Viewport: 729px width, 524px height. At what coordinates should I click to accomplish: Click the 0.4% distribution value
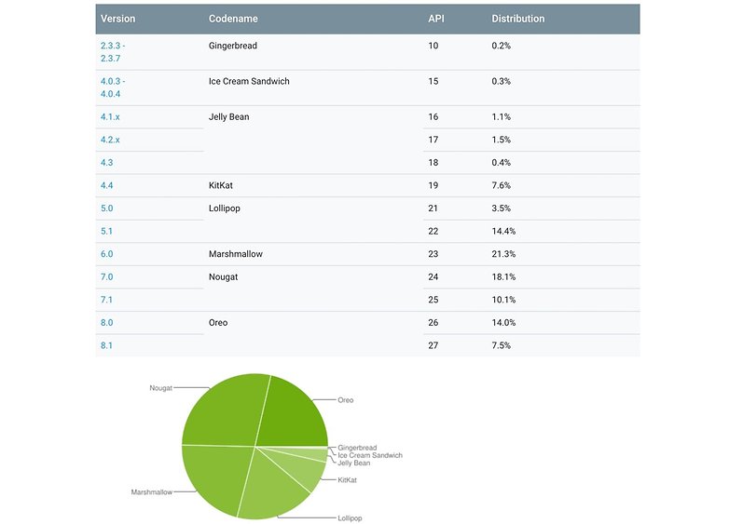coord(502,163)
